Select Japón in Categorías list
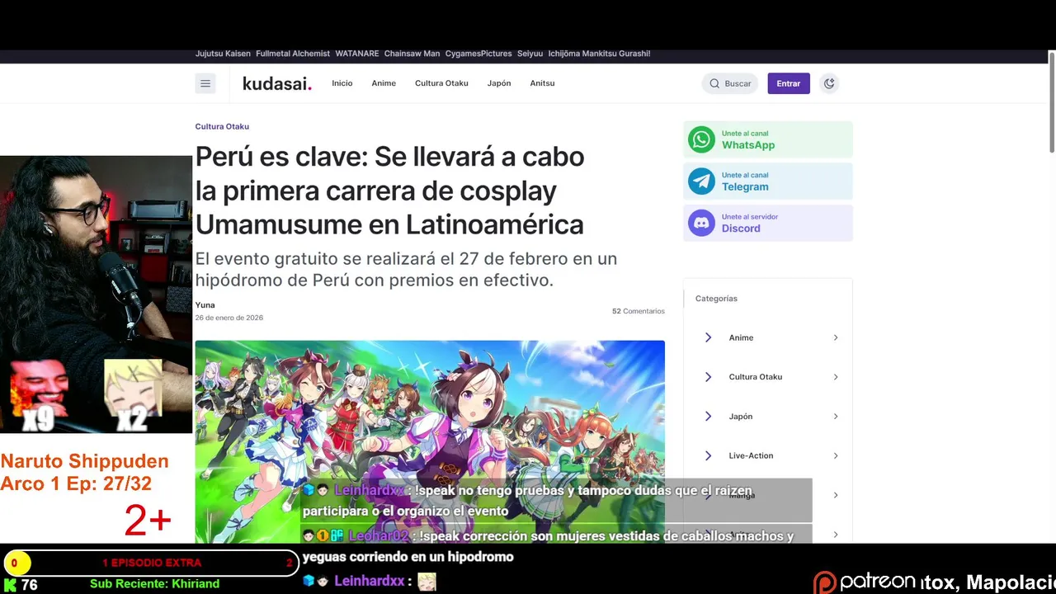Viewport: 1056px width, 594px height. pos(741,417)
